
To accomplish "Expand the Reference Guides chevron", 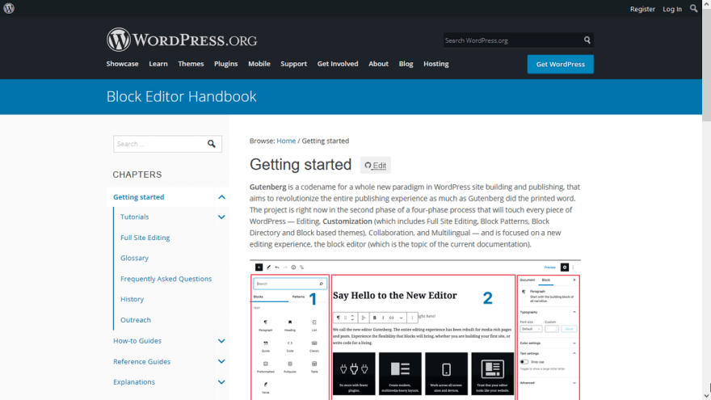I will pos(221,361).
